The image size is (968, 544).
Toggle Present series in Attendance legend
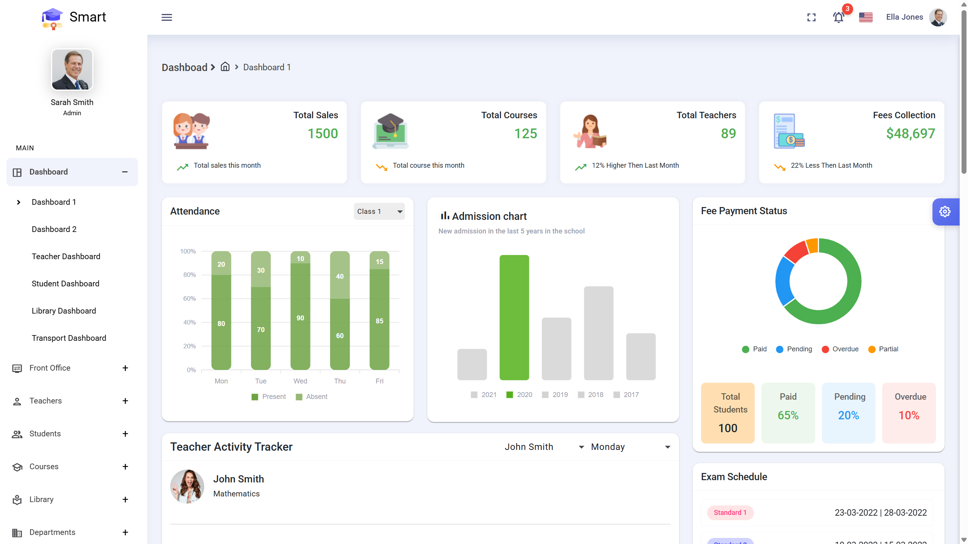[269, 397]
